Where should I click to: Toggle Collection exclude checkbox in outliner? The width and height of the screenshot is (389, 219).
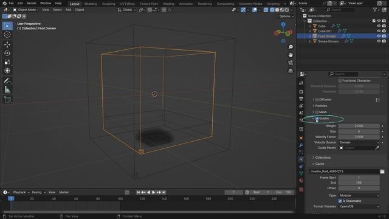tap(374, 21)
